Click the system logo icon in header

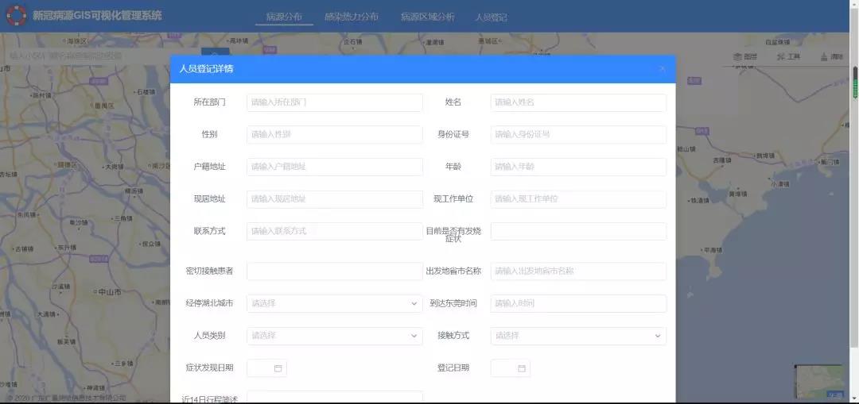click(x=17, y=16)
